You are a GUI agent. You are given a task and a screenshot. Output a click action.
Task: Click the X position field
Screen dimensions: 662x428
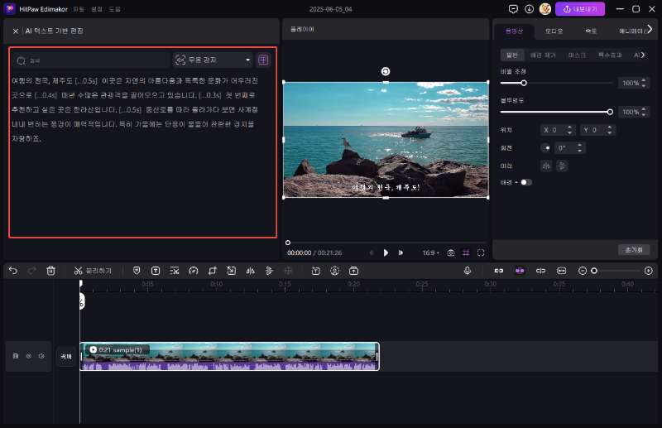point(557,130)
